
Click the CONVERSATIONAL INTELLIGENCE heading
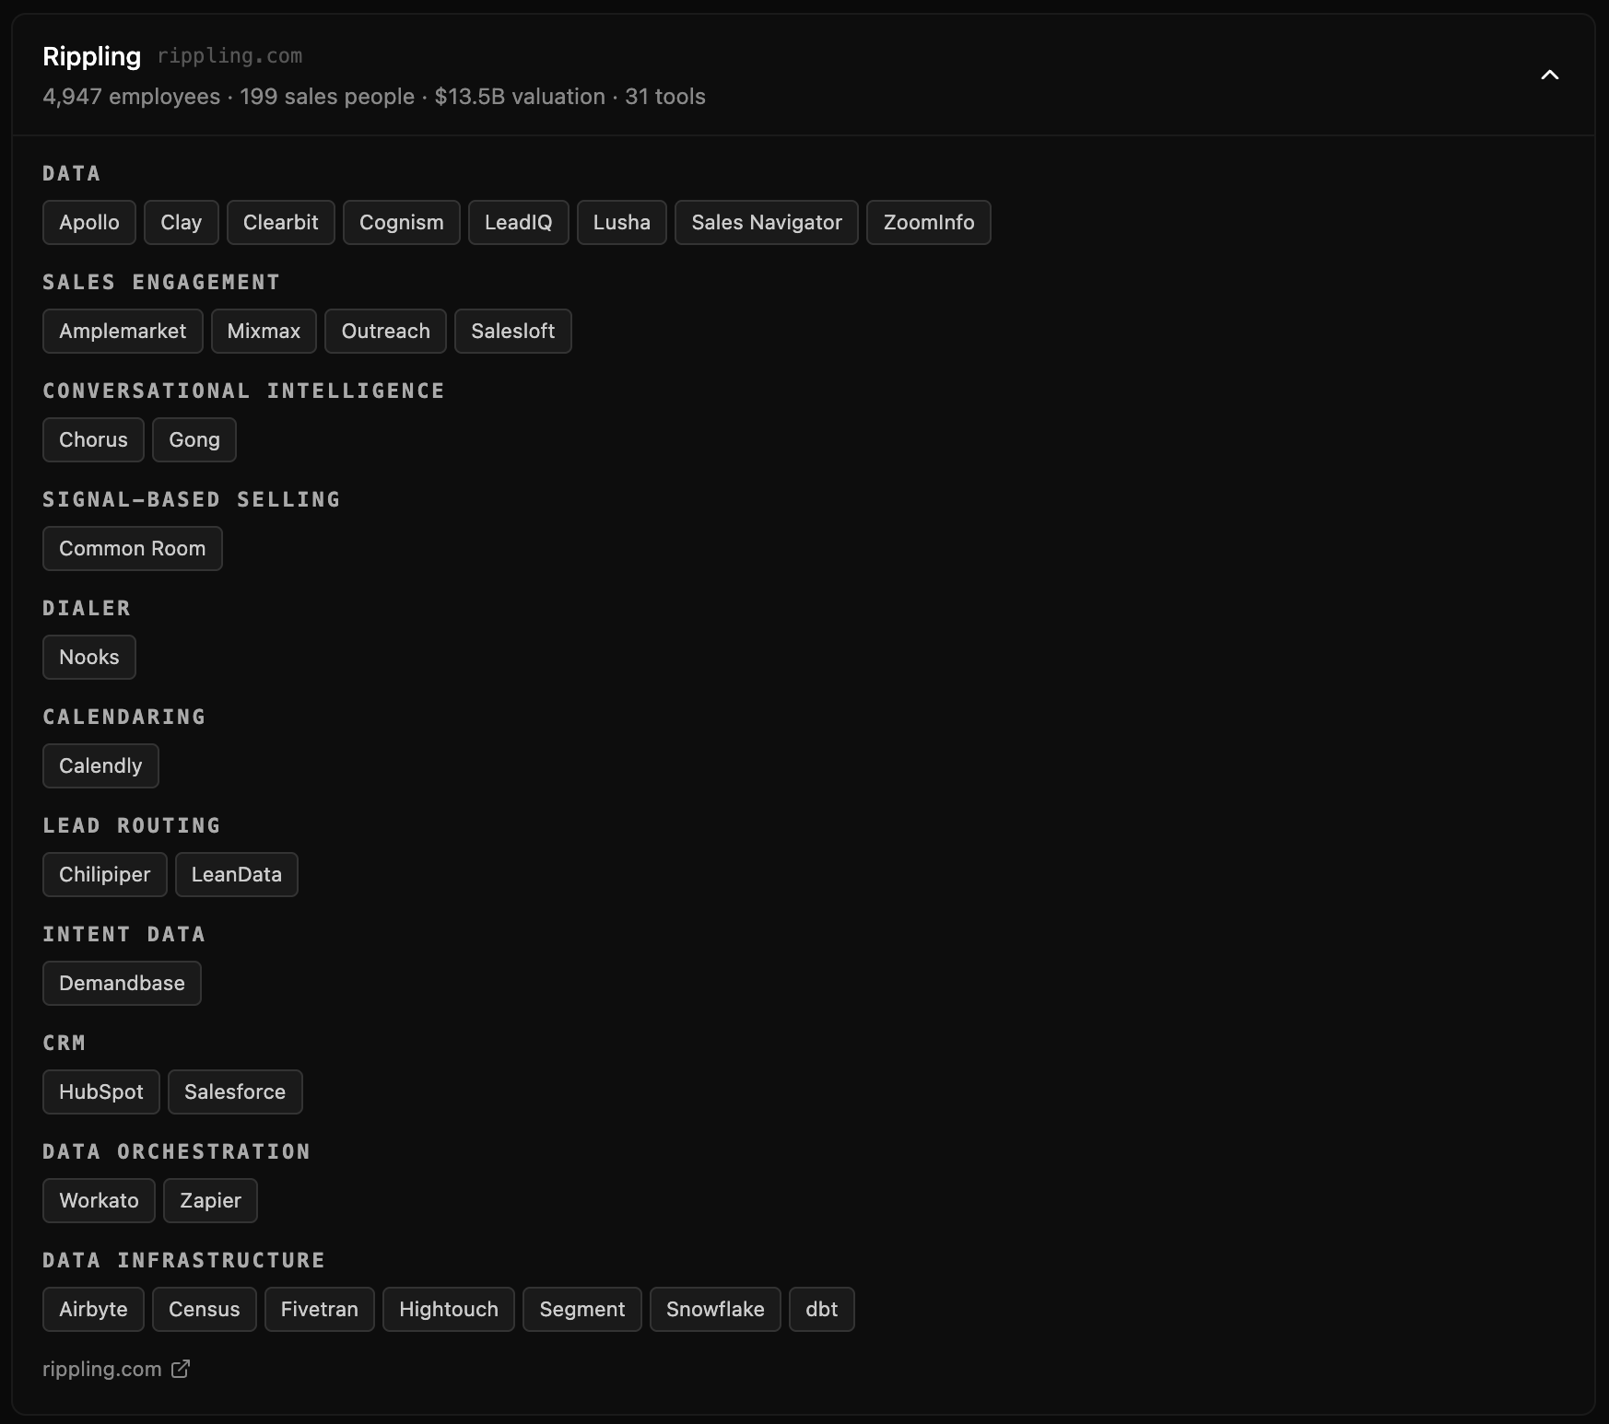pyautogui.click(x=244, y=391)
